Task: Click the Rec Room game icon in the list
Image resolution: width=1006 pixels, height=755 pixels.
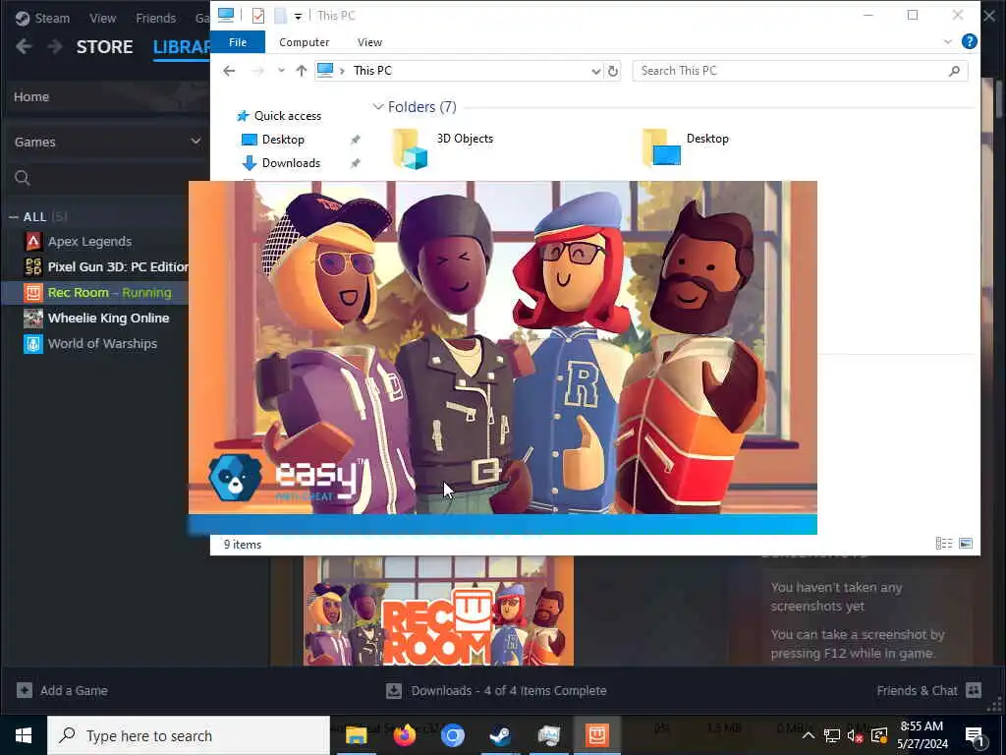Action: click(32, 292)
